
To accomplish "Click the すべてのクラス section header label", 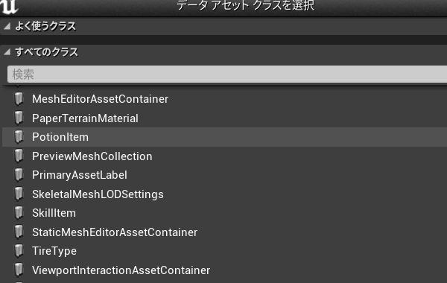I will 46,52.
